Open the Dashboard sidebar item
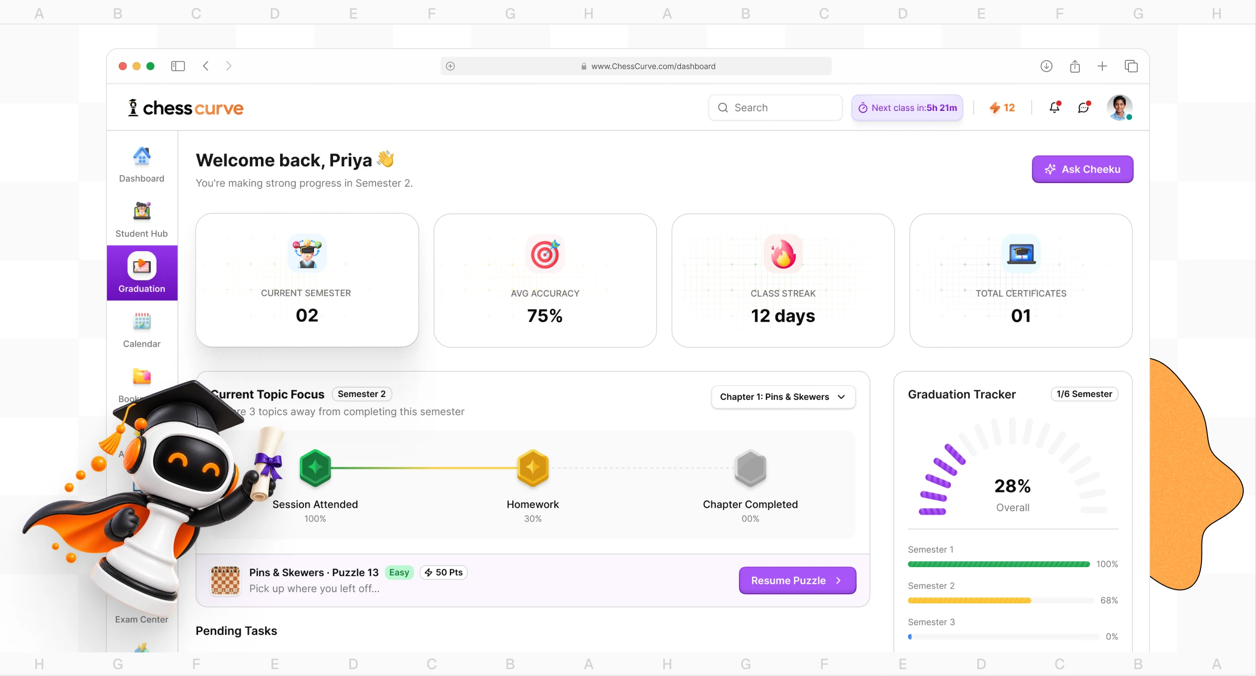This screenshot has height=676, width=1256. (142, 165)
